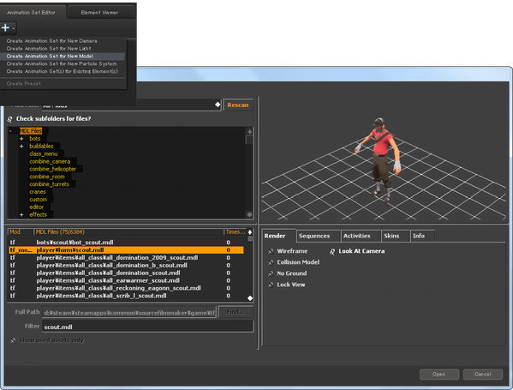Select all_domination_scout.mdl row
Image resolution: width=513 pixels, height=390 pixels.
[x=126, y=273]
